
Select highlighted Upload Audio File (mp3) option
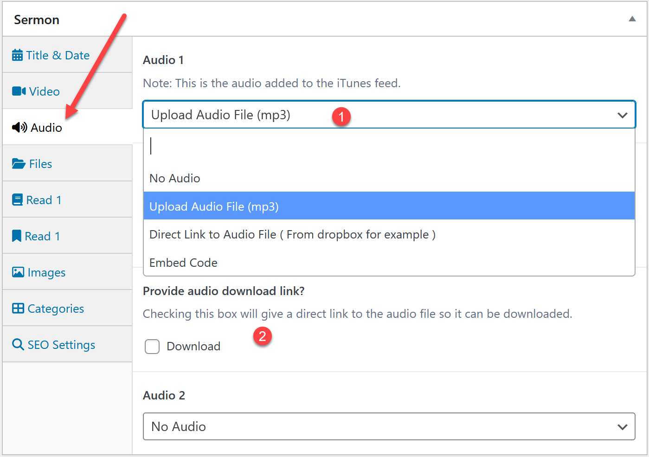(x=214, y=206)
